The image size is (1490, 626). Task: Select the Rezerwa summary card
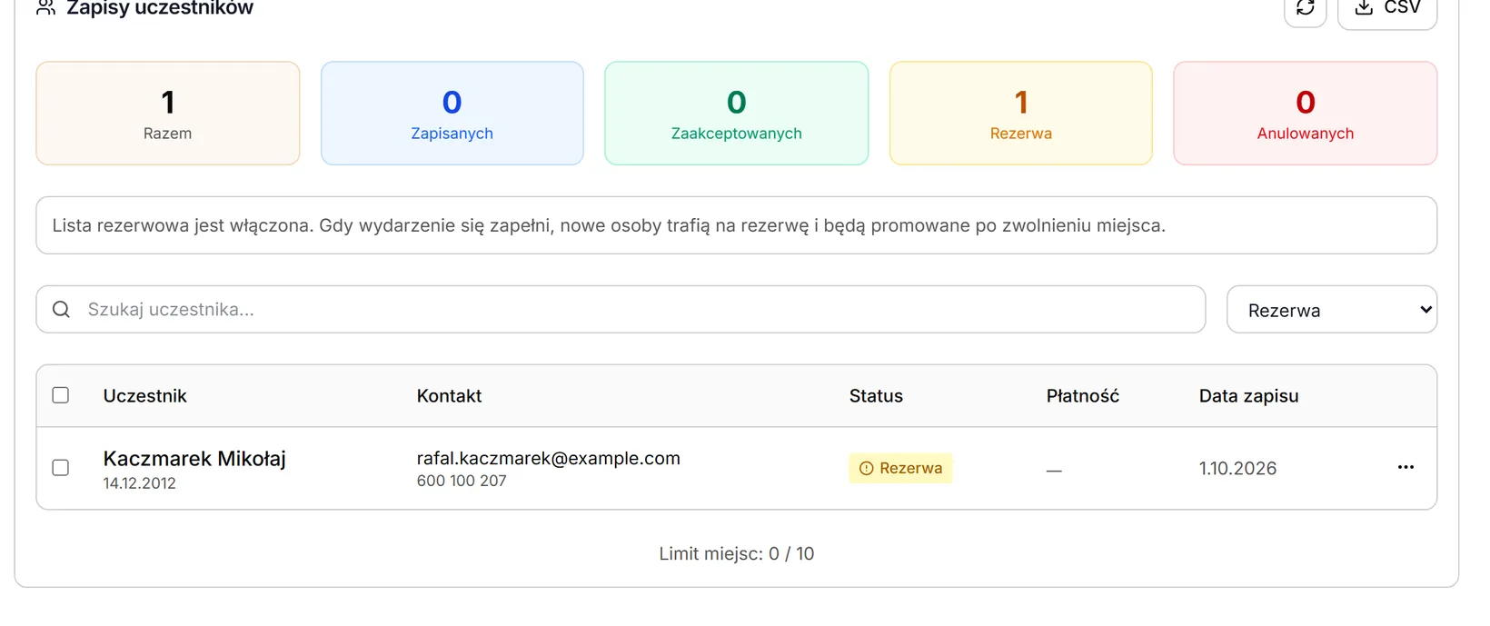(x=1021, y=114)
